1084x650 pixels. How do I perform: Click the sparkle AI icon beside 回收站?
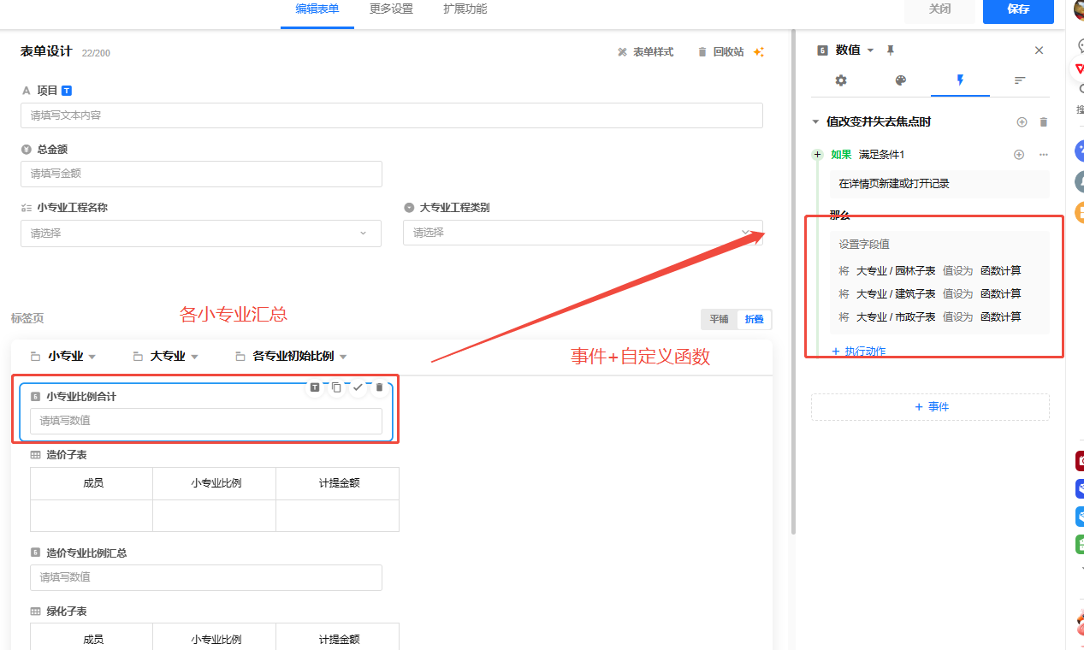[x=758, y=52]
